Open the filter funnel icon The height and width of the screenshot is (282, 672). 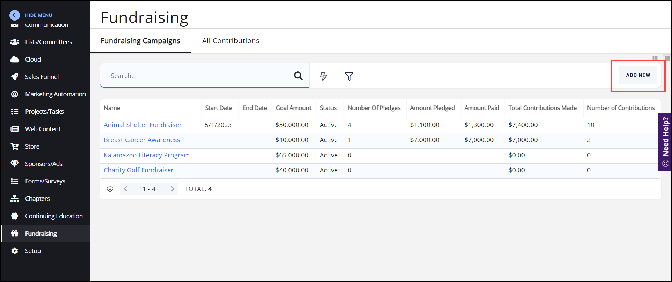tap(349, 76)
